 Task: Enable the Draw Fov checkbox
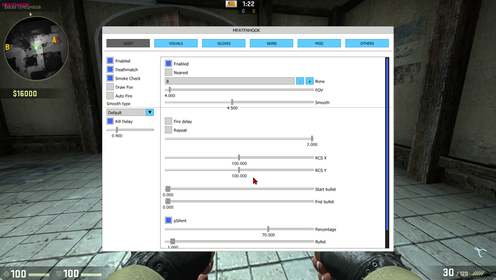click(x=110, y=87)
